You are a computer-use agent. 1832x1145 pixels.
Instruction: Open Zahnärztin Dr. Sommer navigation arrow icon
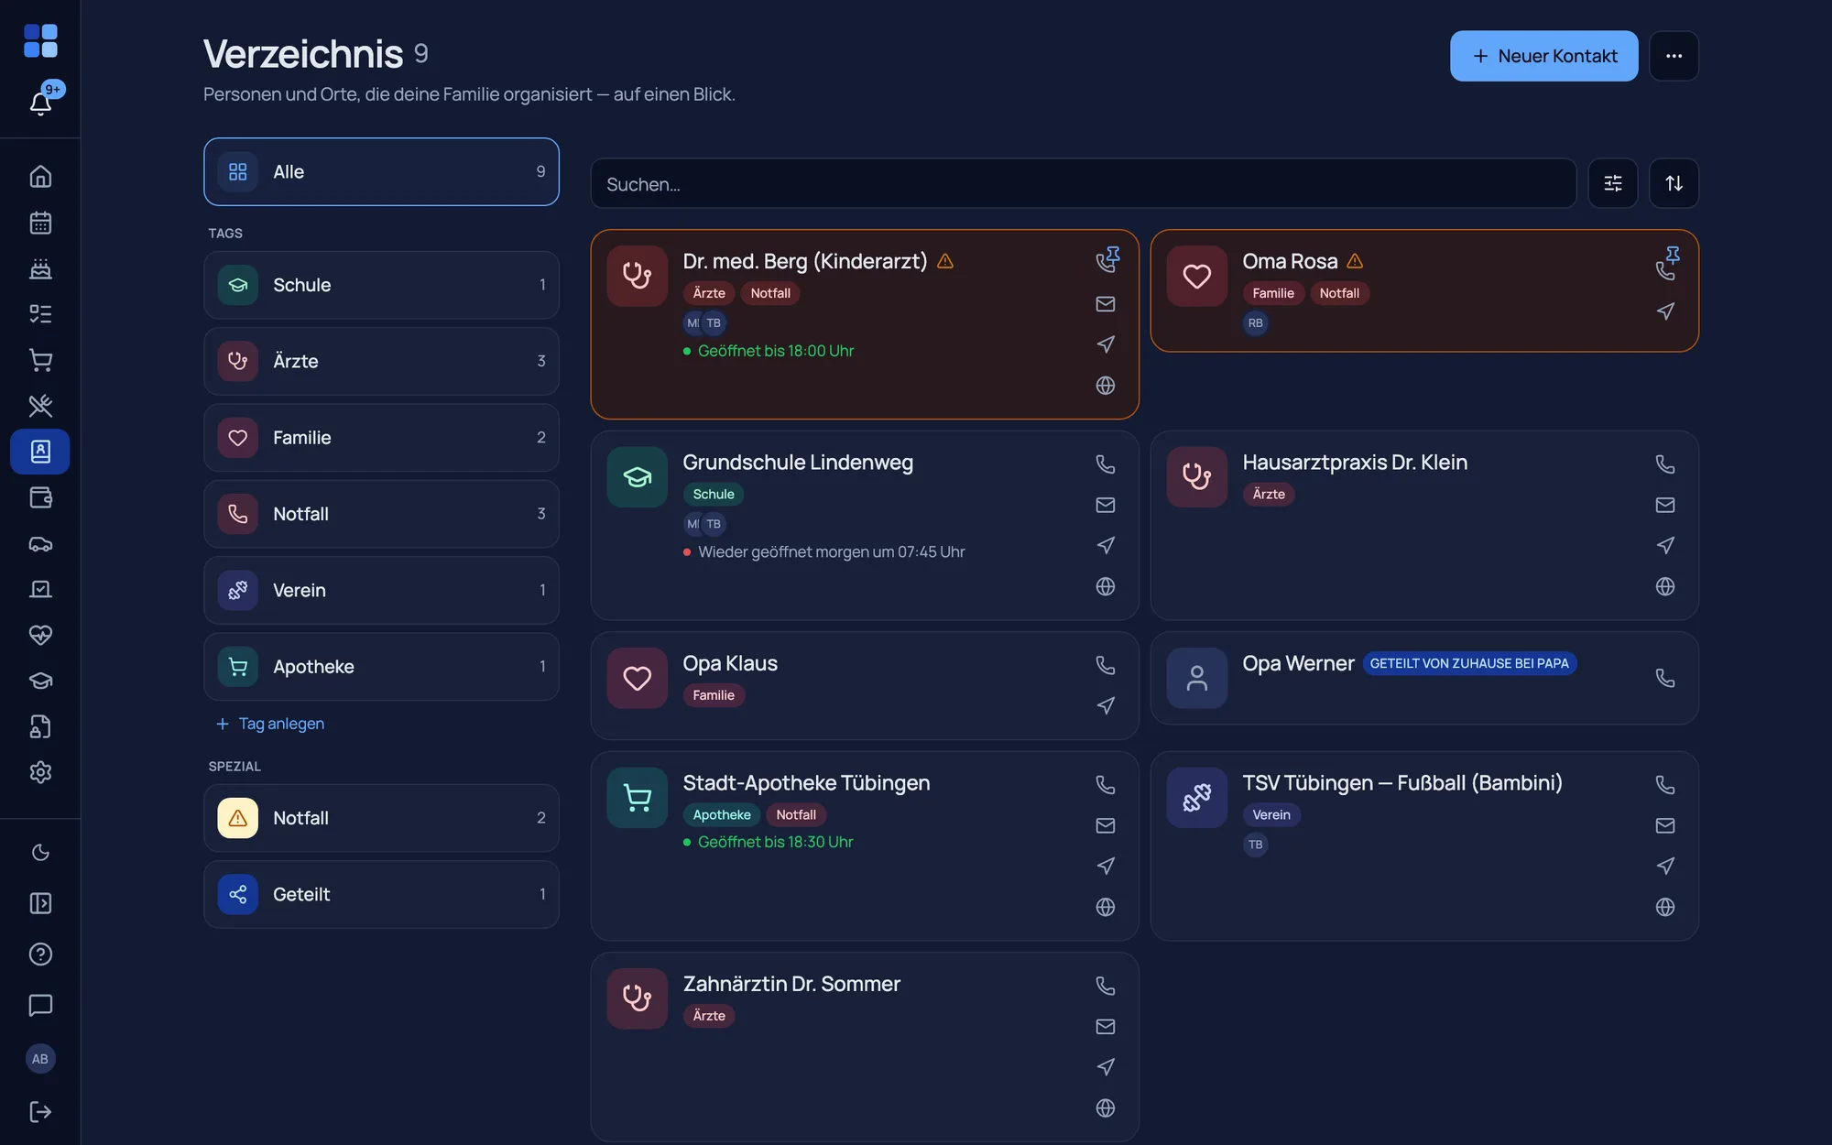click(1106, 1067)
